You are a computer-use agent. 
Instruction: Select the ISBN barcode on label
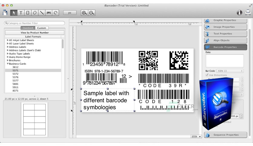click(107, 78)
